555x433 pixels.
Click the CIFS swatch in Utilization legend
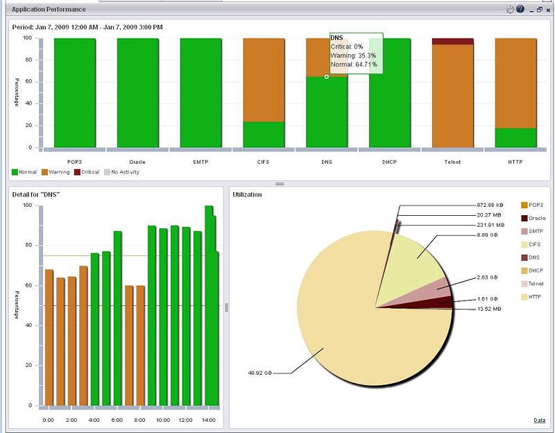524,244
